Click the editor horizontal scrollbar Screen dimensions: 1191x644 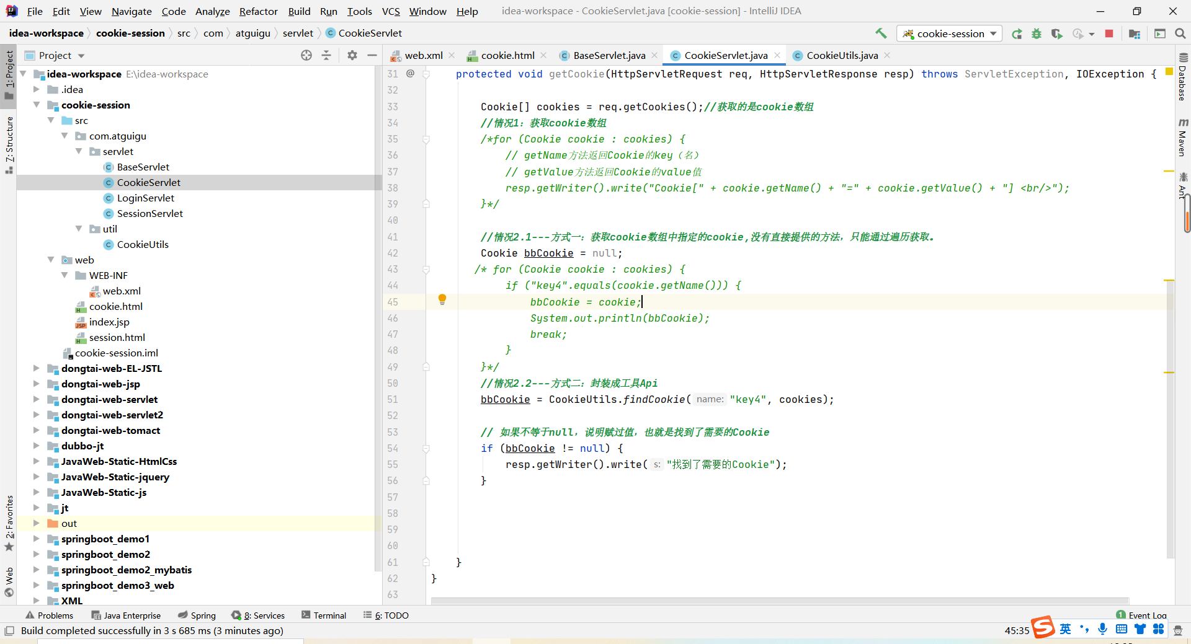tap(780, 601)
